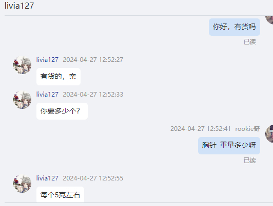Open livia127 name link at 12:52:33
Viewport: 273px width, 206px height.
click(47, 95)
